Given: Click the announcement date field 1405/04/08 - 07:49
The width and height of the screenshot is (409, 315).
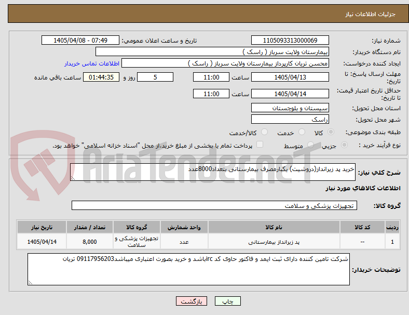Looking at the screenshot, I should 80,40.
